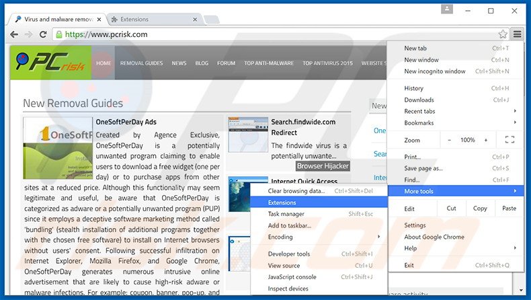The image size is (531, 300).
Task: Reload the current page
Action: click(43, 34)
